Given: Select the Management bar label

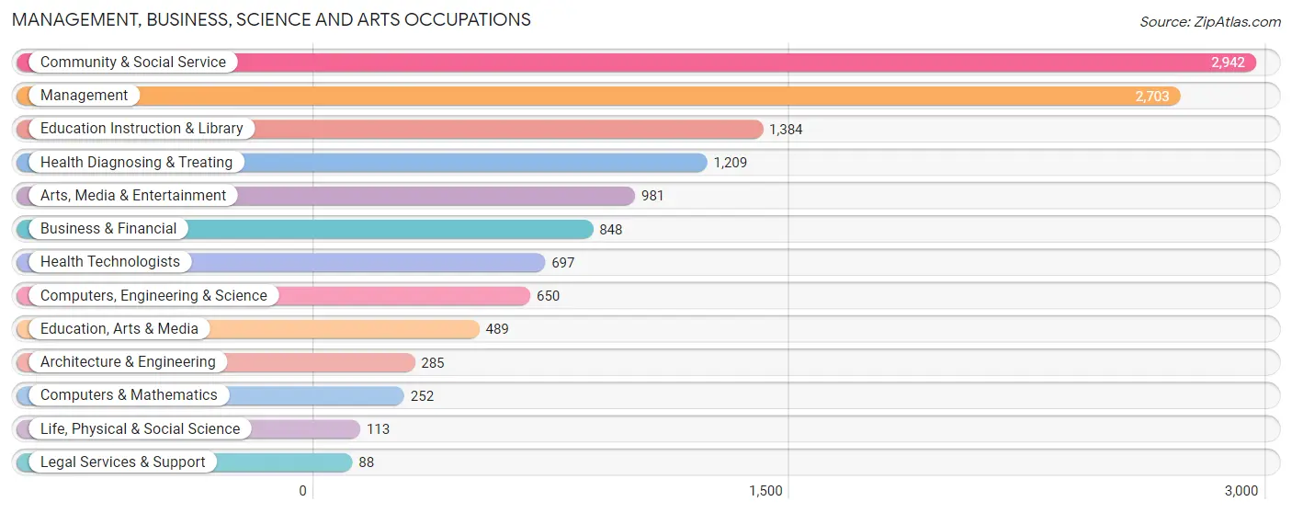Looking at the screenshot, I should pyautogui.click(x=85, y=96).
